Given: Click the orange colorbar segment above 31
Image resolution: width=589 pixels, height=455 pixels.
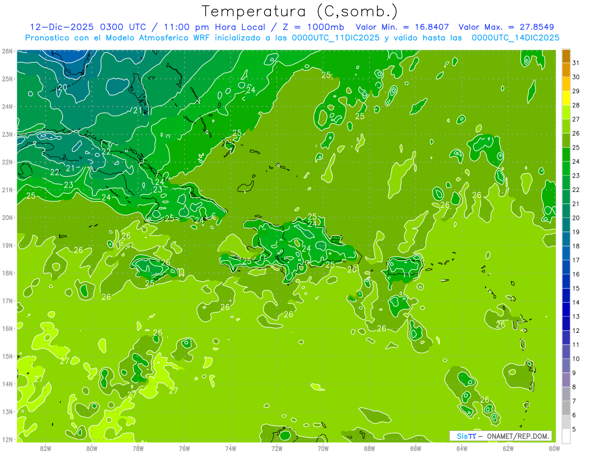Looking at the screenshot, I should 566,56.
